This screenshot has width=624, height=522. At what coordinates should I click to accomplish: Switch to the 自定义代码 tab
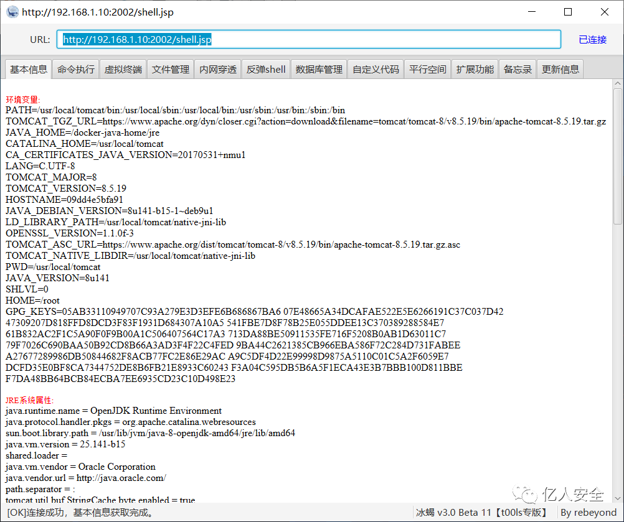pyautogui.click(x=376, y=69)
